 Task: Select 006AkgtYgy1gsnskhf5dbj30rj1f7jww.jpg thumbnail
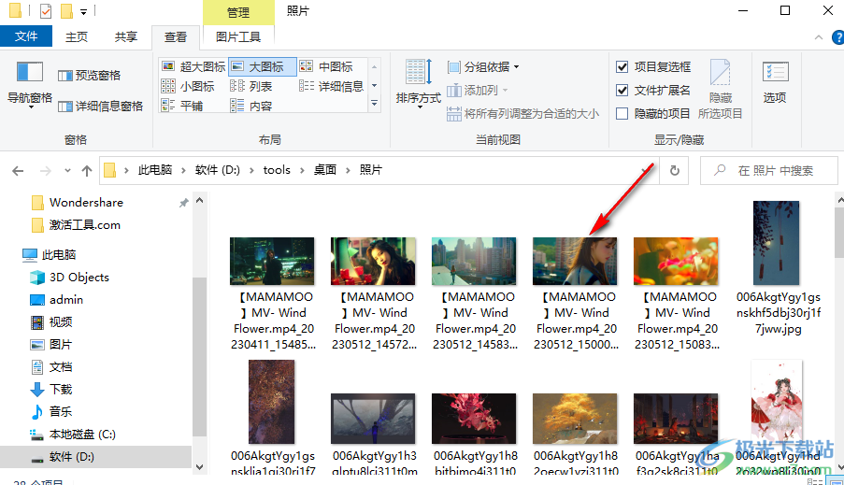click(x=776, y=243)
